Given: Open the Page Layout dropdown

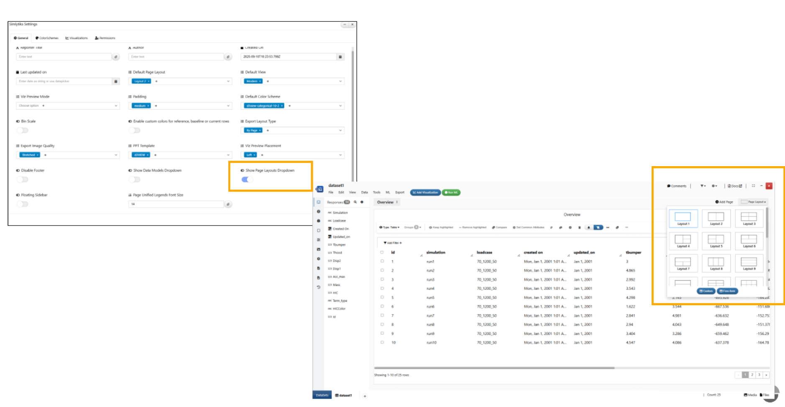Looking at the screenshot, I should click(x=754, y=202).
